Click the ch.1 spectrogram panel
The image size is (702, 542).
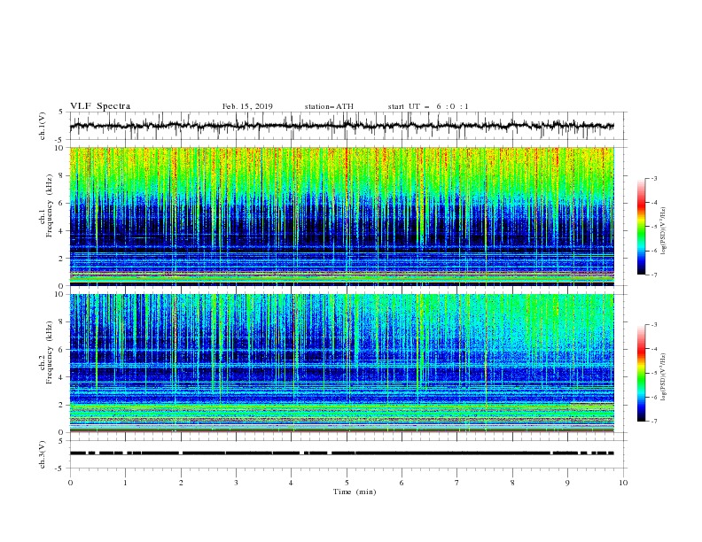342,216
